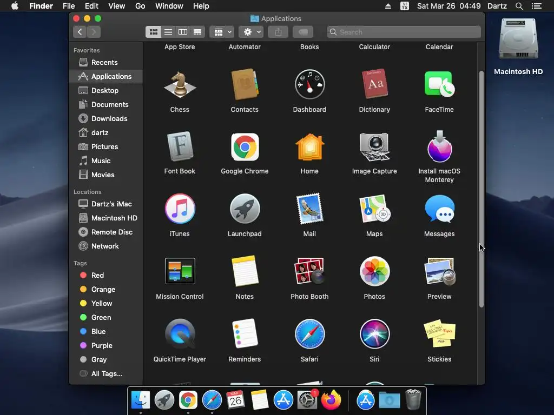Image resolution: width=554 pixels, height=415 pixels.
Task: Open the Action gear dropdown menu
Action: point(251,32)
